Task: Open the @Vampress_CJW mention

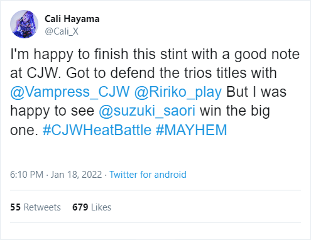Action: click(70, 92)
